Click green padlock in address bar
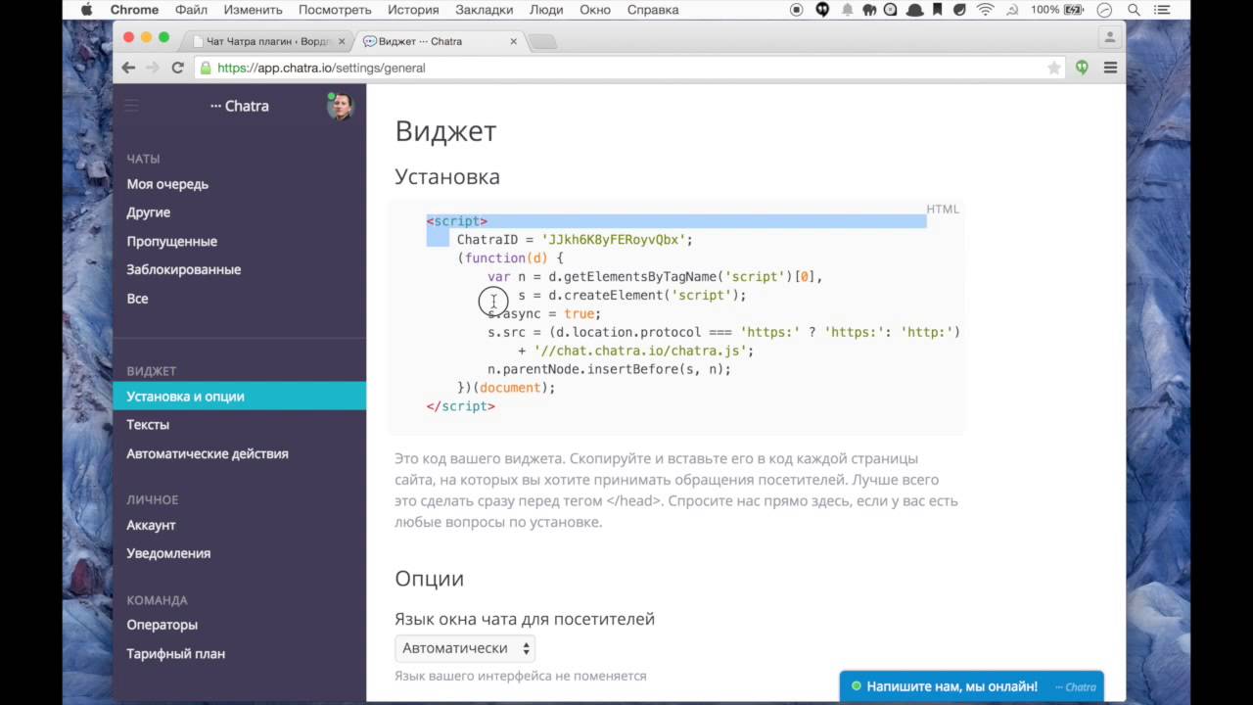 (205, 68)
